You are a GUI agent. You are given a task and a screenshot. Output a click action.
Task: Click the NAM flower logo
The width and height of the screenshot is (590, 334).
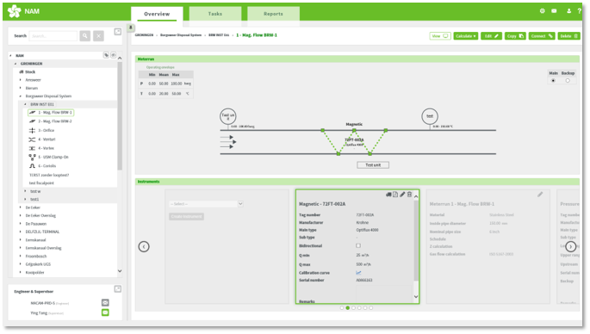(x=15, y=11)
